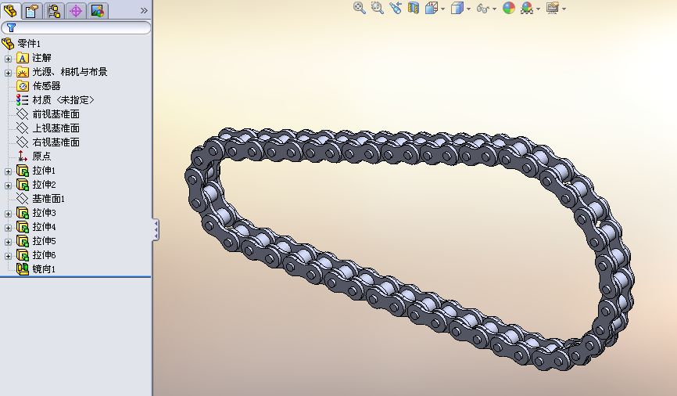Viewport: 677px width, 396px height.
Task: Click the 原点 origin axis icon
Action: (23, 156)
